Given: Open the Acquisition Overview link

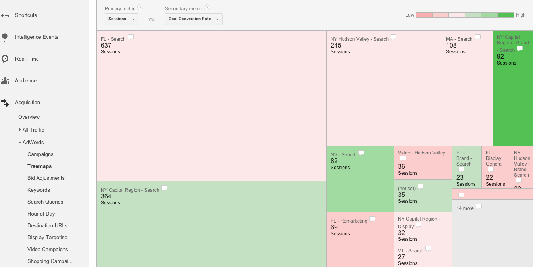Looking at the screenshot, I should (x=29, y=117).
